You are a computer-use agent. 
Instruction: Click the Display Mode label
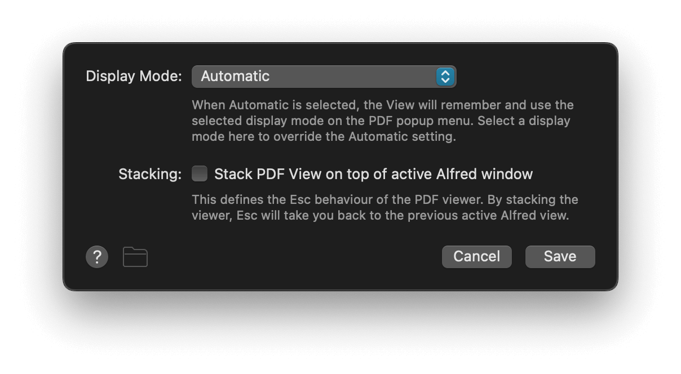[x=133, y=76]
